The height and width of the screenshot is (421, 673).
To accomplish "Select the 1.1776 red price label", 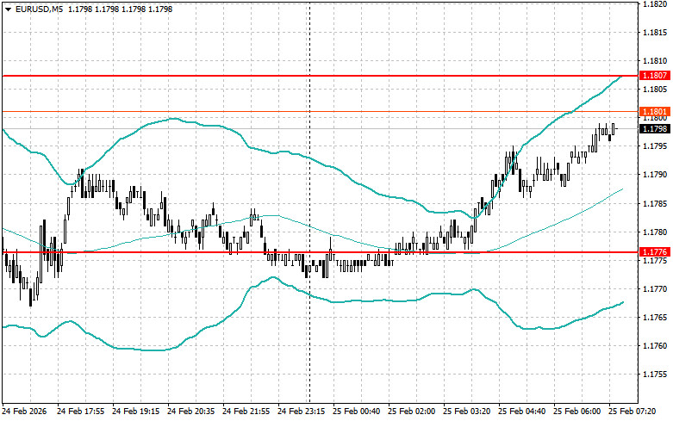I will click(x=655, y=251).
